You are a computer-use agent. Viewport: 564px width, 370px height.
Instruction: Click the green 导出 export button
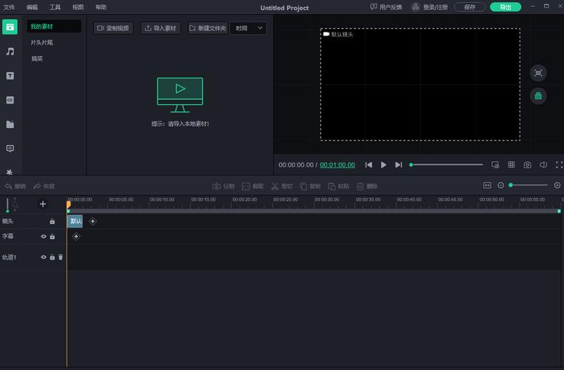(505, 7)
